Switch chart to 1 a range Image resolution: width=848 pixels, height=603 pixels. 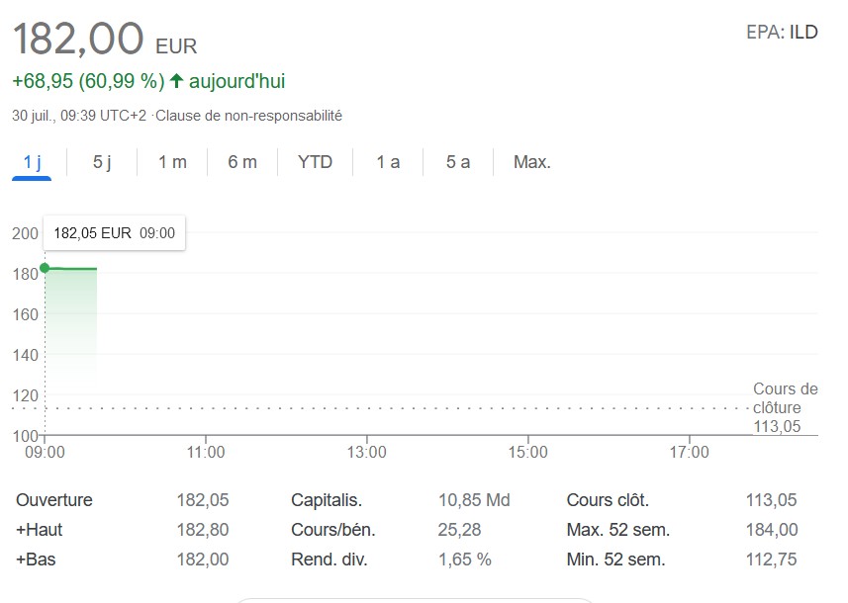tap(388, 162)
